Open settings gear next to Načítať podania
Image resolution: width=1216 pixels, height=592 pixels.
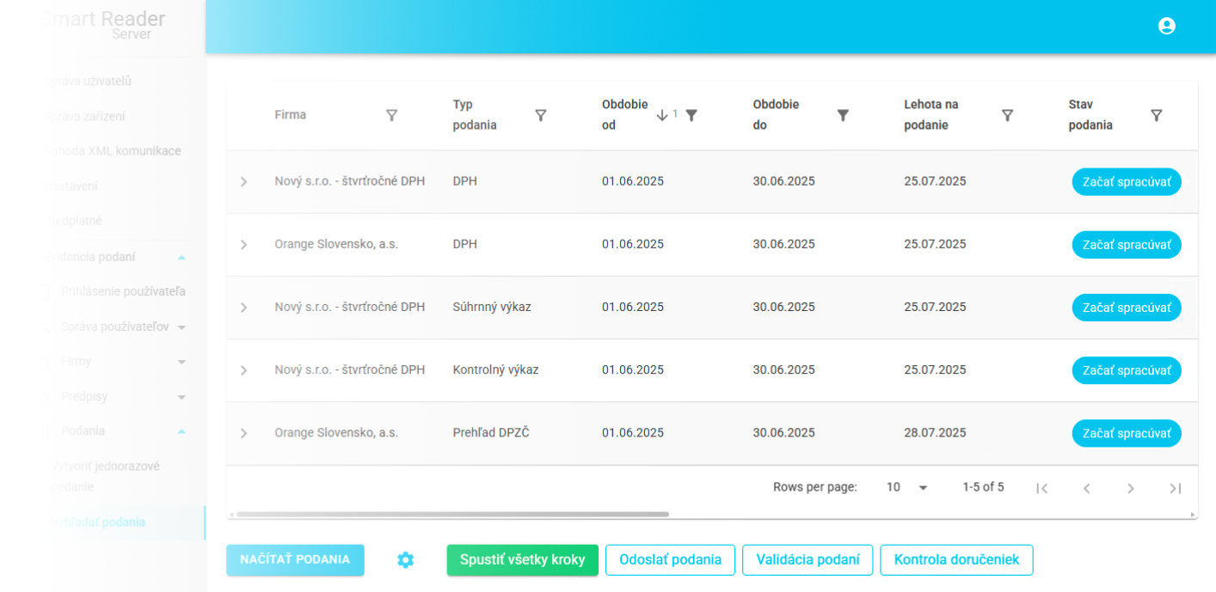pos(405,560)
